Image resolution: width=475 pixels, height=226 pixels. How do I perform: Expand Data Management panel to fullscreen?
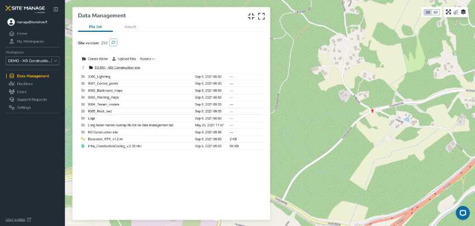pyautogui.click(x=262, y=16)
